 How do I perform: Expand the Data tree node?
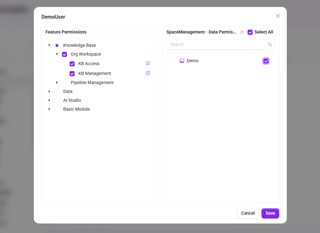click(x=49, y=91)
